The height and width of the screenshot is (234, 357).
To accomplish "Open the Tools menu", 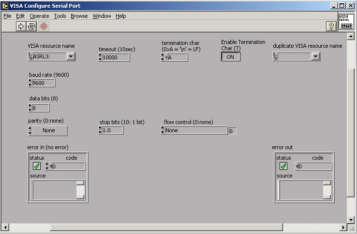I will (60, 16).
